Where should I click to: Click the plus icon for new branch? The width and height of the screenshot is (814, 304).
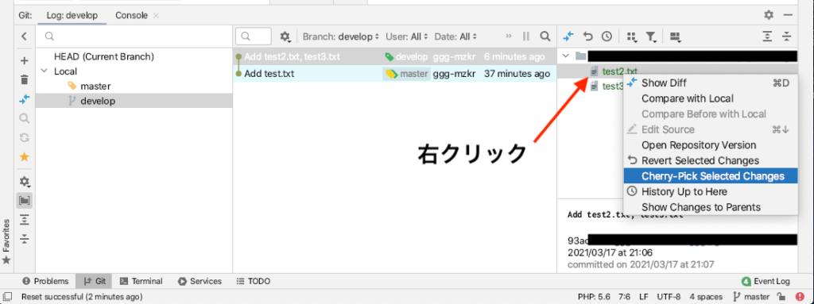pos(24,60)
